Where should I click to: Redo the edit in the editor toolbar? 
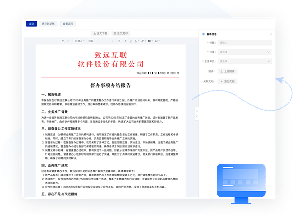click(68, 41)
